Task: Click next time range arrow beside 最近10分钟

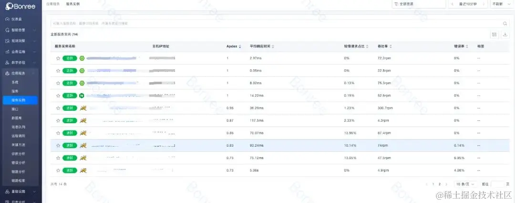Action: coord(484,4)
